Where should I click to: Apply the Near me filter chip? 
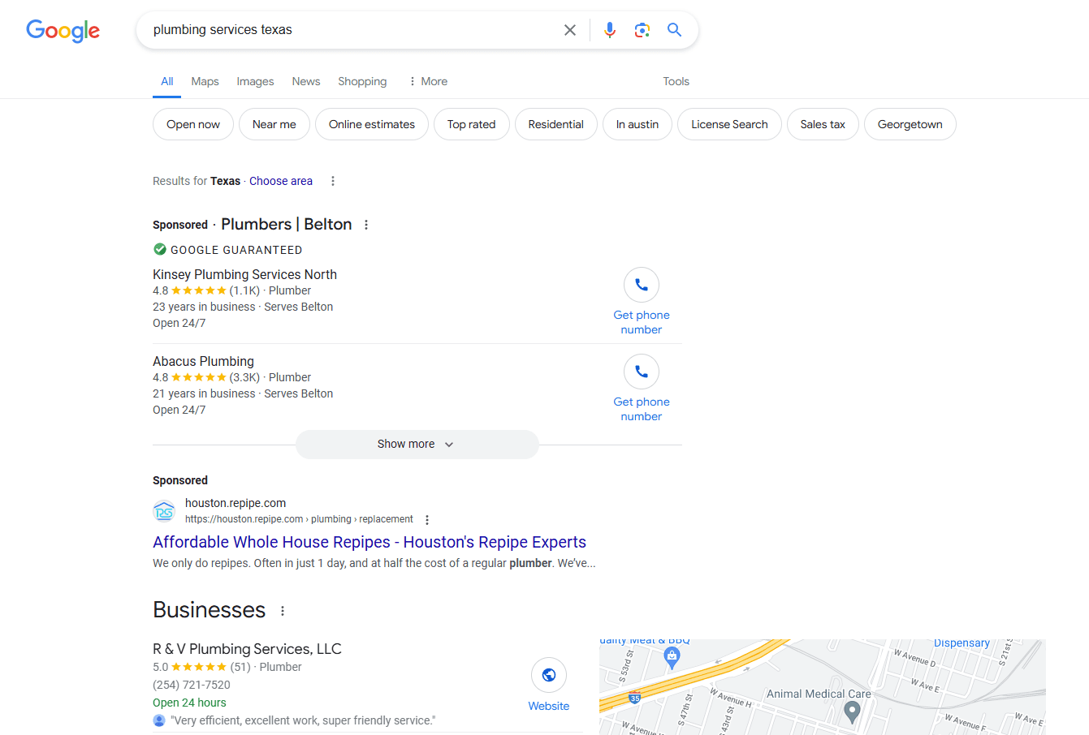(274, 124)
